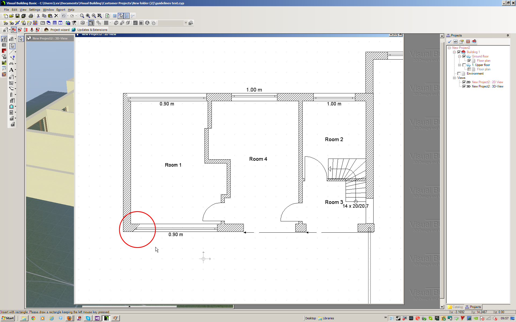Click the Print icon

click(31, 16)
